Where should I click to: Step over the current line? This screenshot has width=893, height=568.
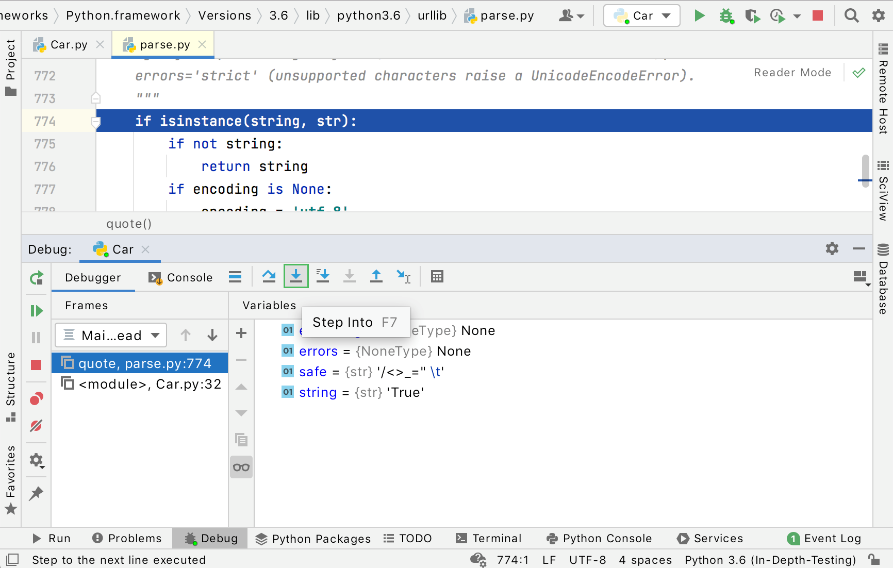coord(269,276)
